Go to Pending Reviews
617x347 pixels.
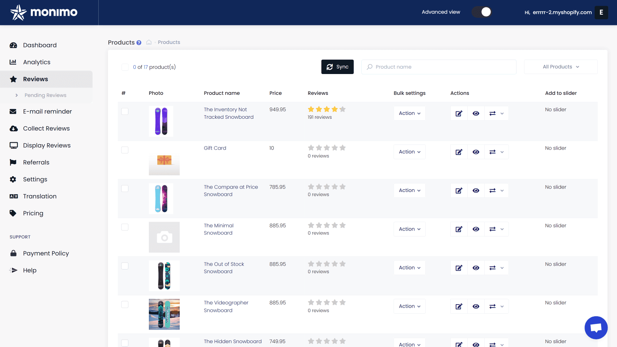(47, 95)
